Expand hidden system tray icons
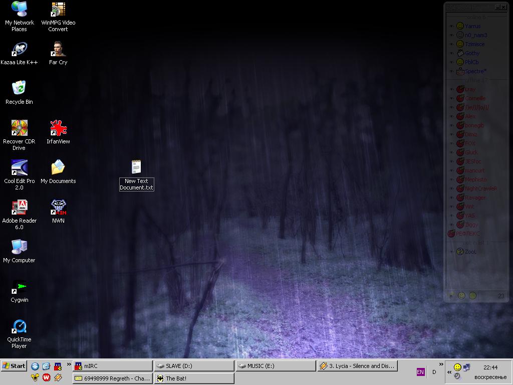This screenshot has height=385, width=513. (x=449, y=372)
